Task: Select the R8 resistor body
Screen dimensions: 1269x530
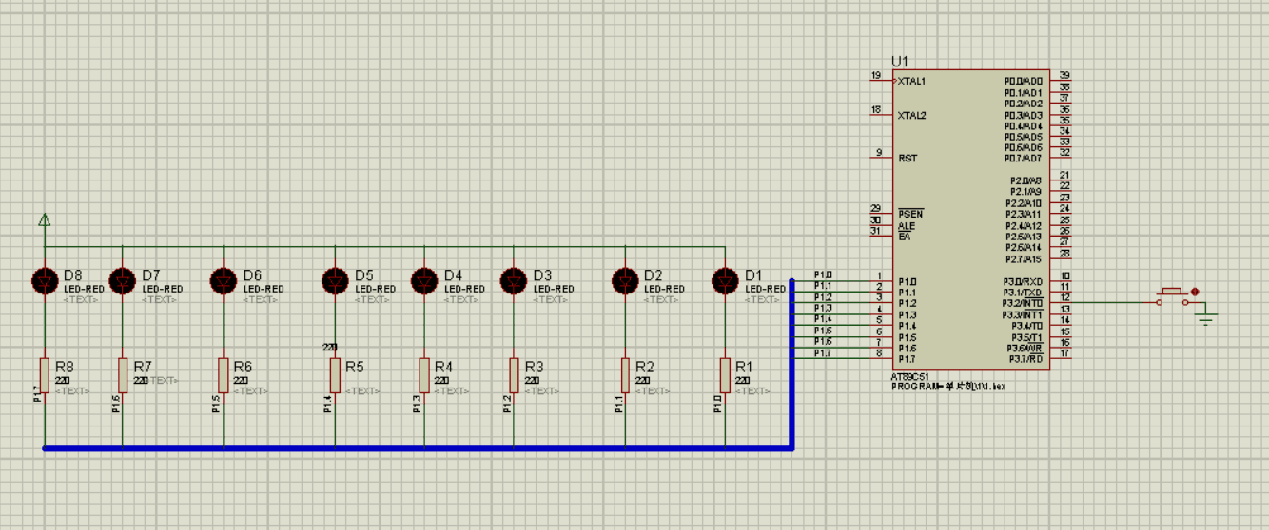Action: pos(45,375)
